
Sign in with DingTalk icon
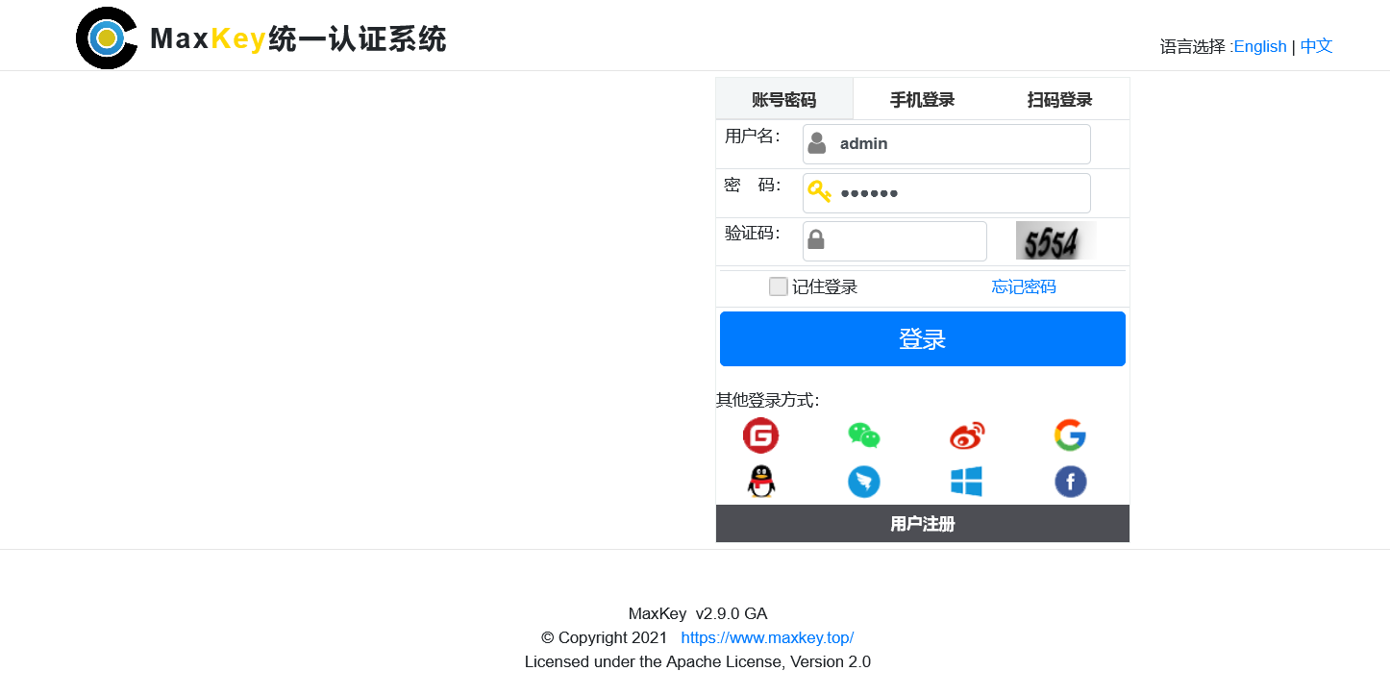pos(863,482)
